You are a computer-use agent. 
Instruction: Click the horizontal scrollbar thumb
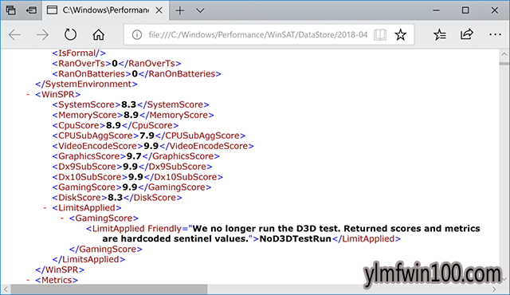[x=109, y=289]
